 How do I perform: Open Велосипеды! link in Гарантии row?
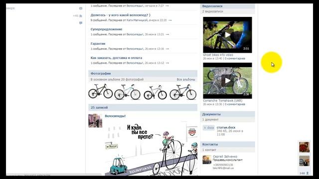pos(135,49)
